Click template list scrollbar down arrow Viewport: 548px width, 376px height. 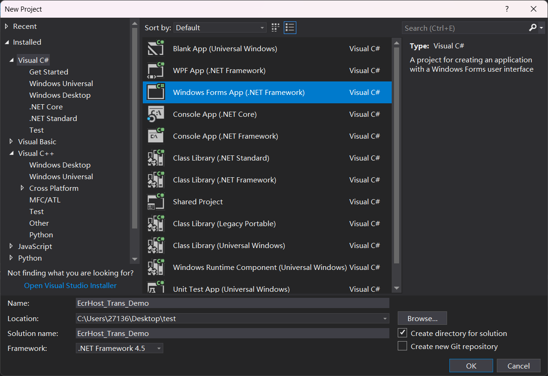(396, 289)
